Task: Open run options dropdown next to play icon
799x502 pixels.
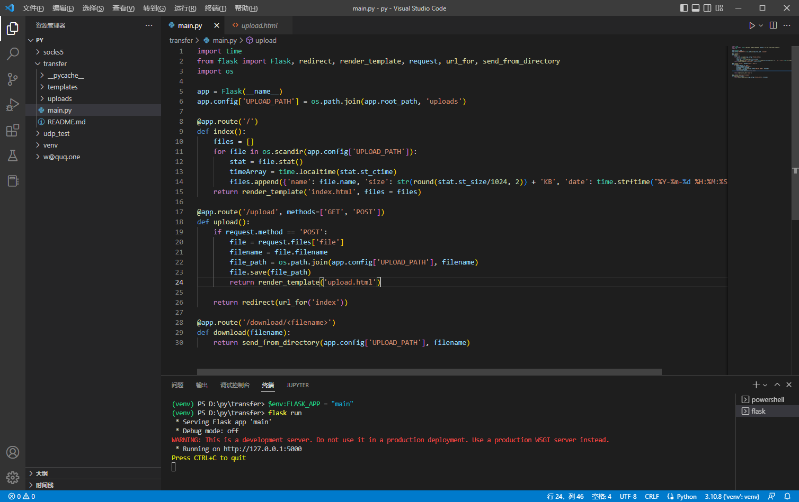Action: pyautogui.click(x=761, y=25)
